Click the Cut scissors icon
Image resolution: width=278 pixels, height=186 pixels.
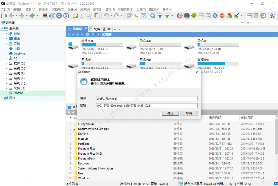pyautogui.click(x=89, y=16)
